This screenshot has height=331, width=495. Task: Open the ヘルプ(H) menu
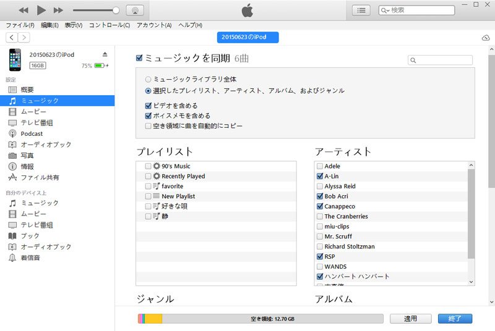[191, 25]
